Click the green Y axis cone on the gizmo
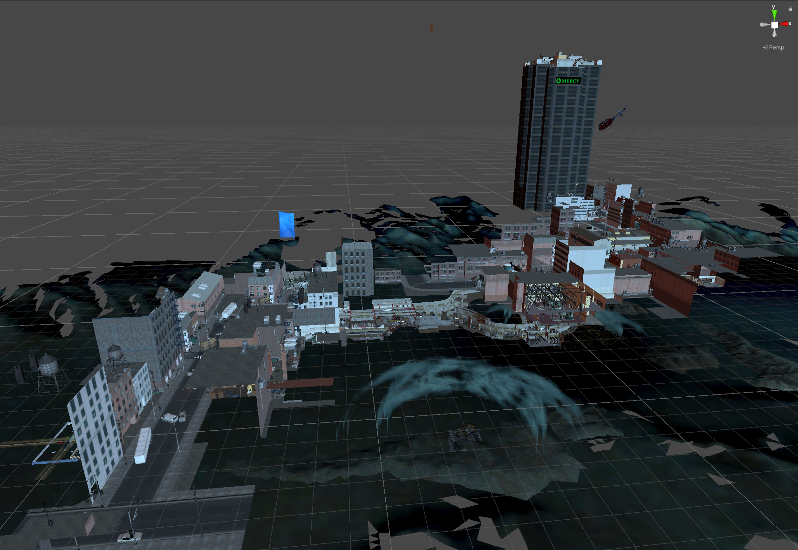798x550 pixels. point(774,15)
